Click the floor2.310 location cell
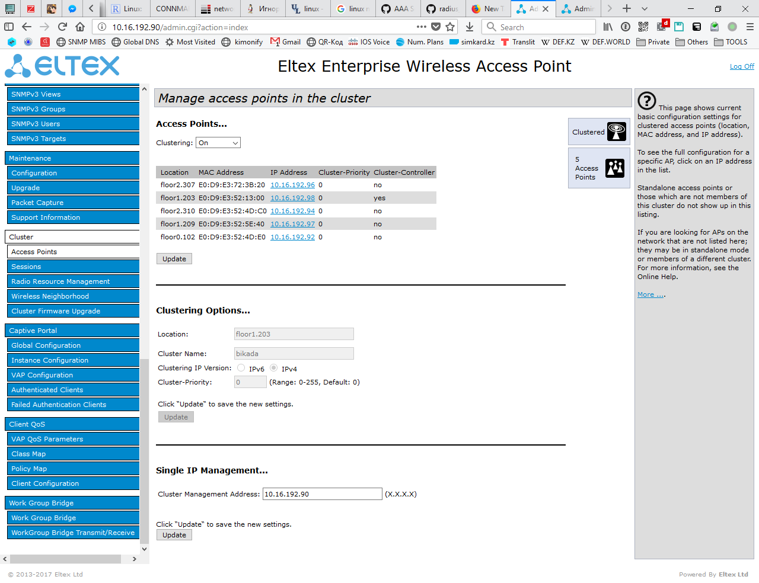759x583 pixels. [177, 211]
